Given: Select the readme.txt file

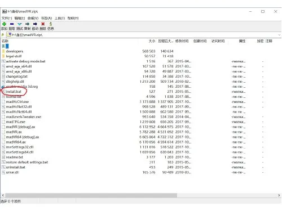Looking at the screenshot, I should (14, 157).
